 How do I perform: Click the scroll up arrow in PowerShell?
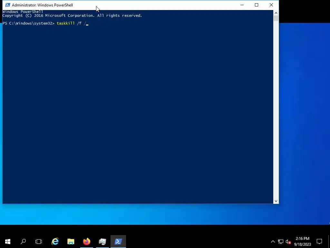276,13
